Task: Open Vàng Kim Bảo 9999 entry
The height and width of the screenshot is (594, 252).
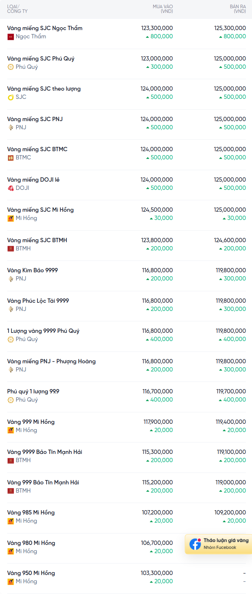Action: [x=33, y=270]
